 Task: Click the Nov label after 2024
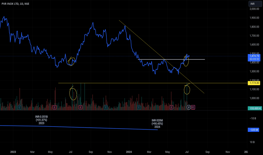[228, 152]
